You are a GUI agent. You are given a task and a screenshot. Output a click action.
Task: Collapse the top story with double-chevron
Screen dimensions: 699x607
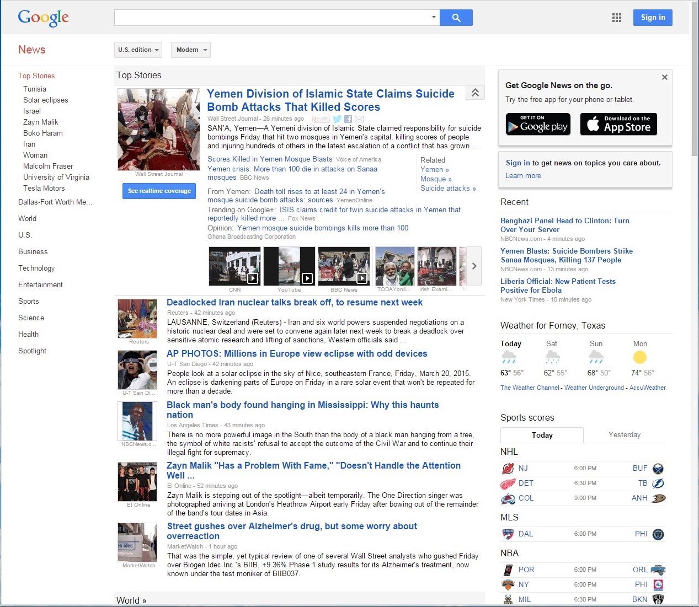tap(475, 93)
